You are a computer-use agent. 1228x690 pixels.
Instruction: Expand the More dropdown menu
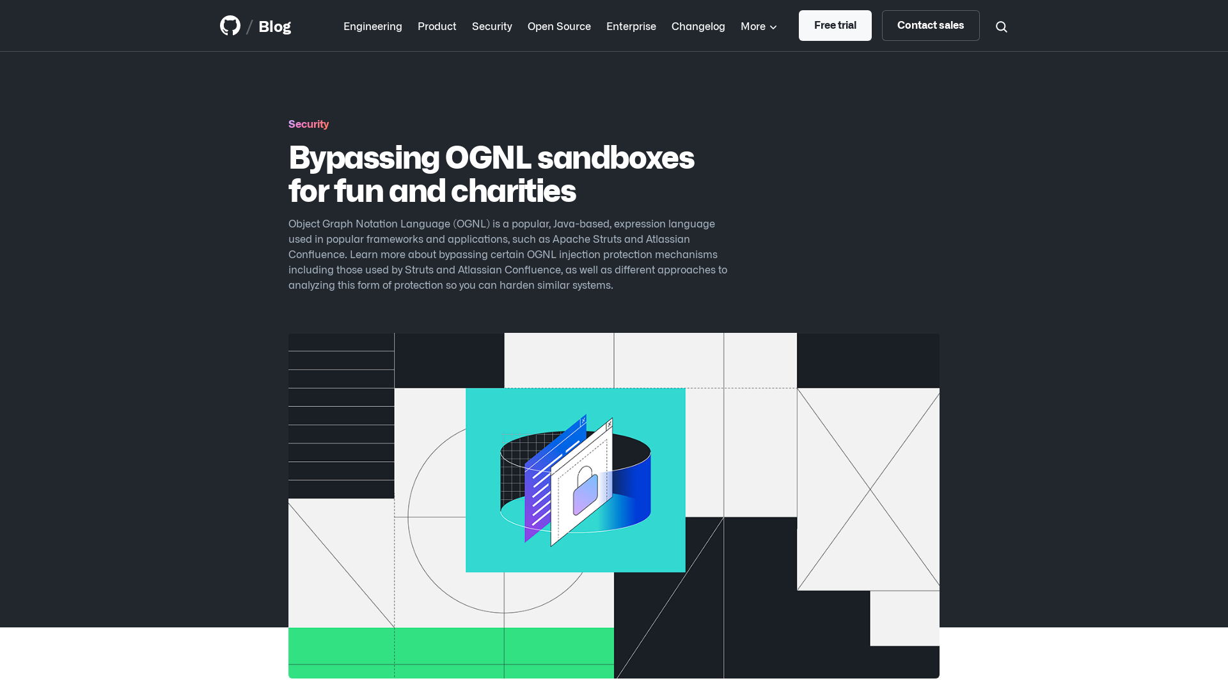click(758, 26)
